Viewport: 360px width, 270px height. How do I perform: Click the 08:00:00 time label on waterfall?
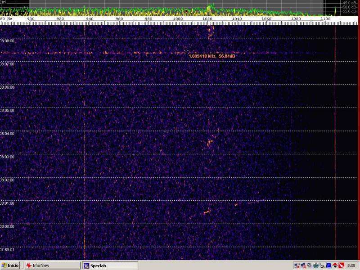(x=7, y=226)
